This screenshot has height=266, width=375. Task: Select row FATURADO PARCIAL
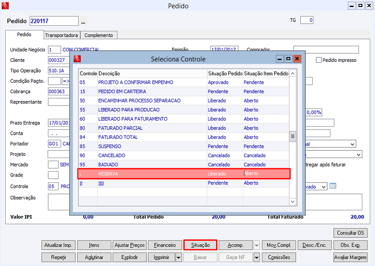coord(184,128)
